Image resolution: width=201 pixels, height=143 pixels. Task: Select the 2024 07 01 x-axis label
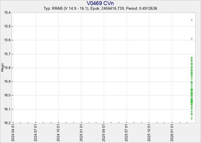36,133
